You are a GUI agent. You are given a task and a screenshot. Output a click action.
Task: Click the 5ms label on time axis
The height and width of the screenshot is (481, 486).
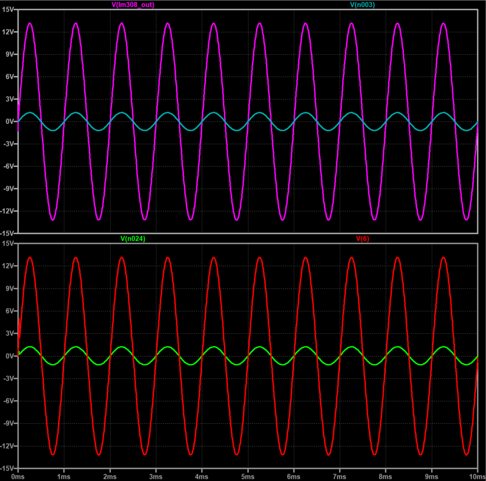(248, 477)
